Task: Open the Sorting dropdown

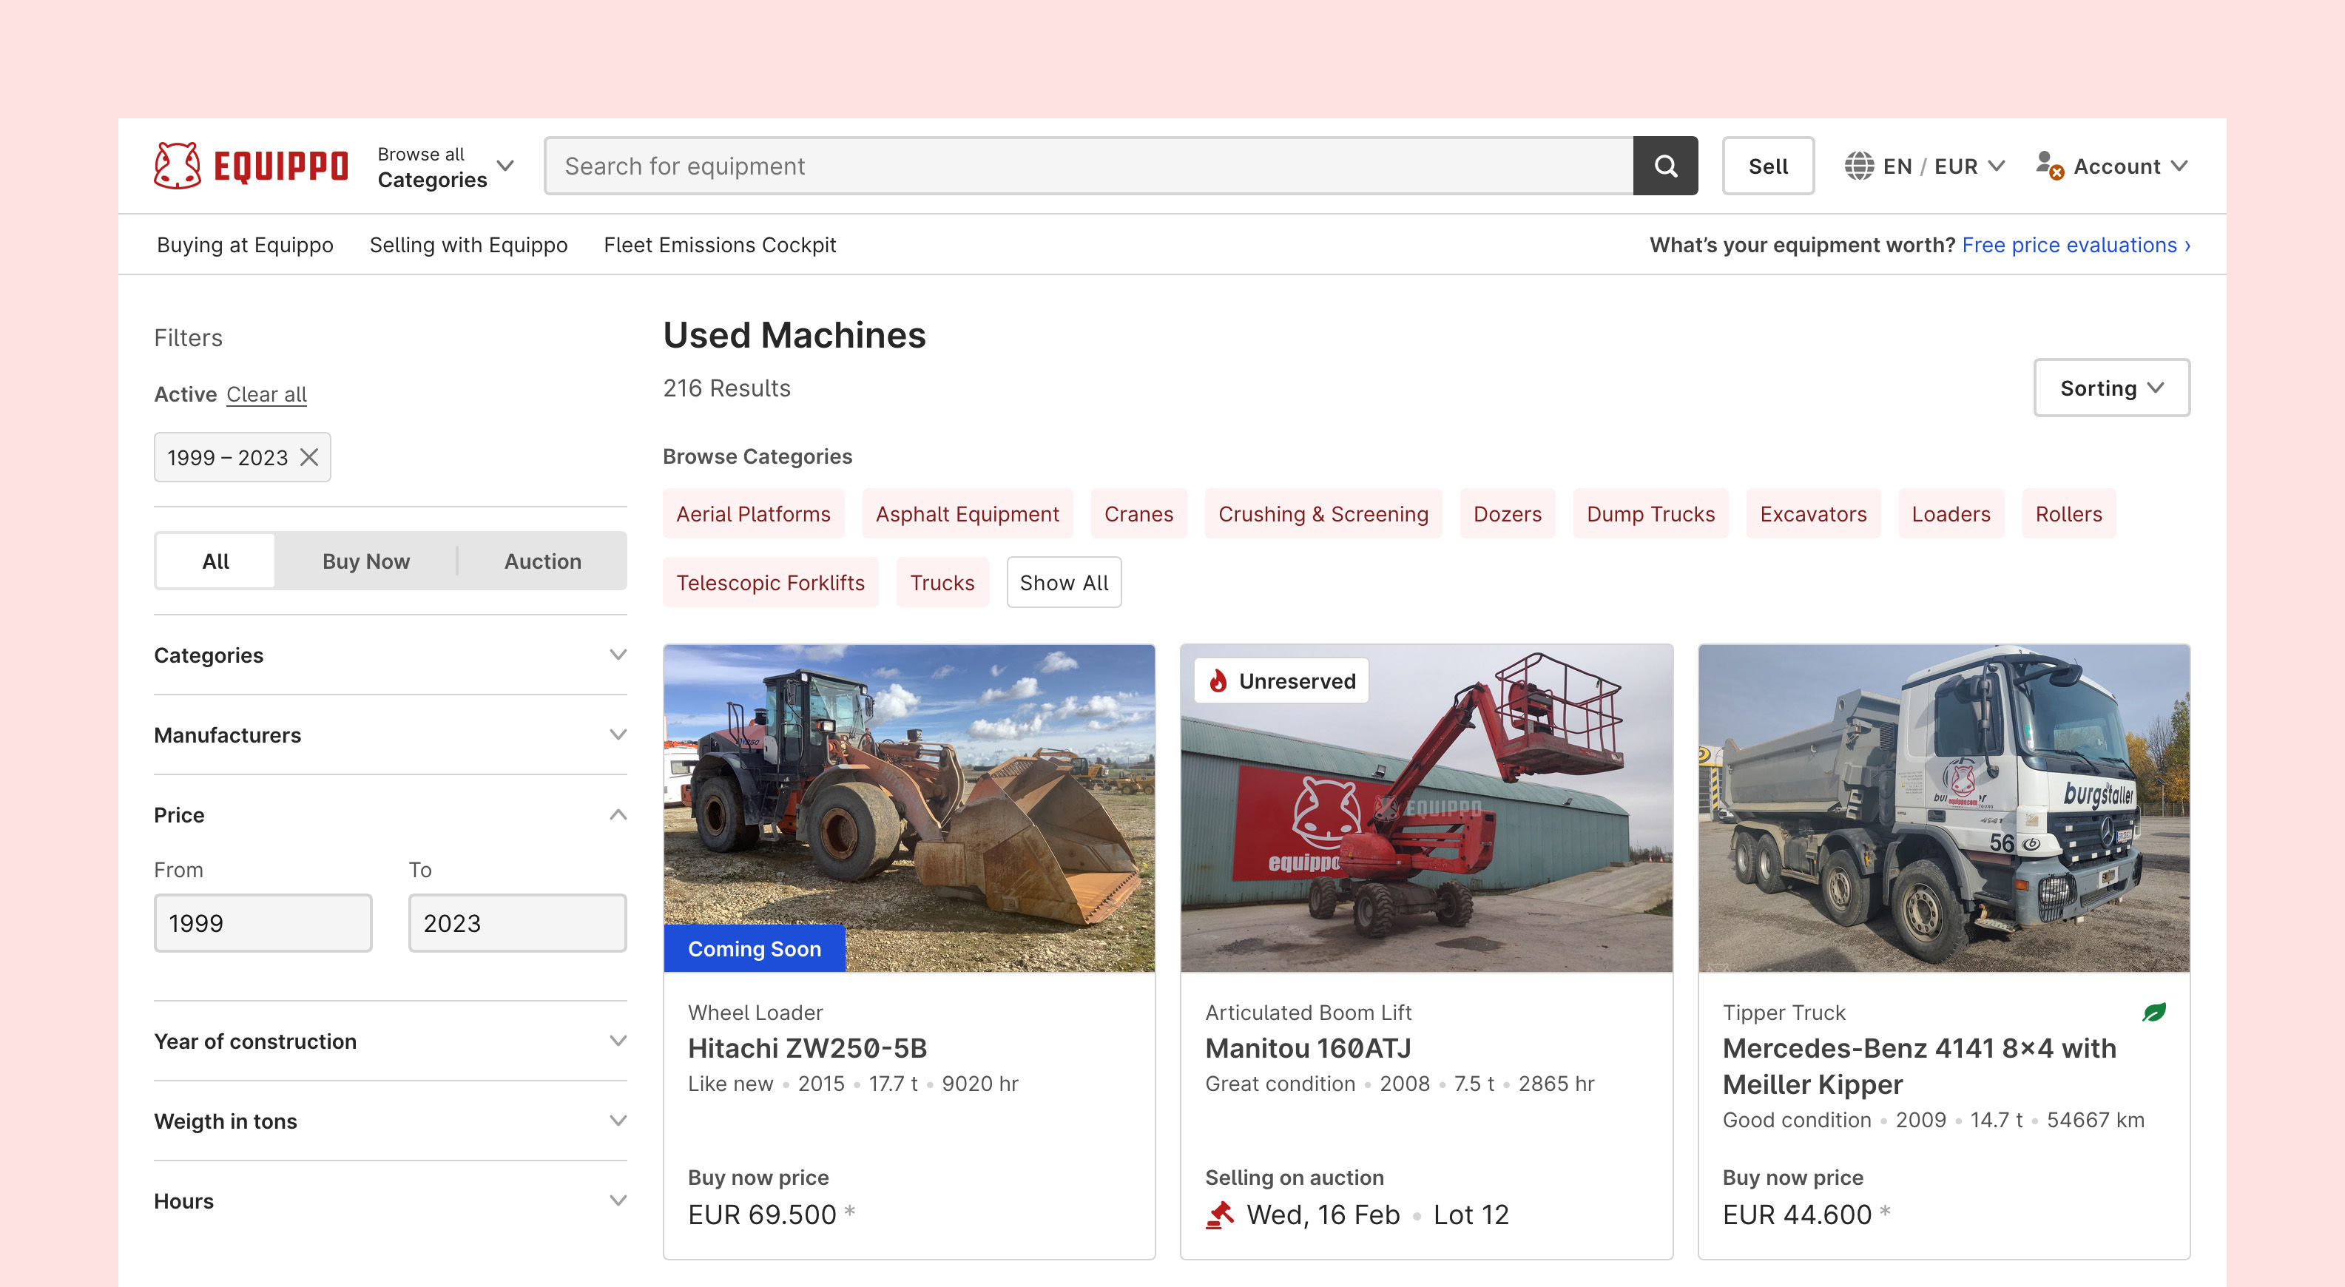Action: click(2111, 388)
